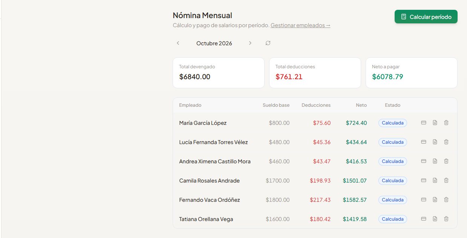Open document icon for Lucía Fernanda Torres Vélez

click(435, 142)
